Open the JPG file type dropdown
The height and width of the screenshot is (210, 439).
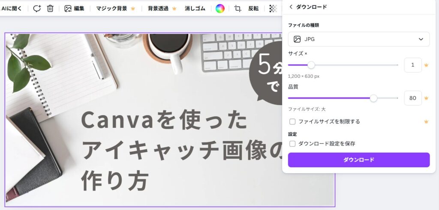click(359, 39)
